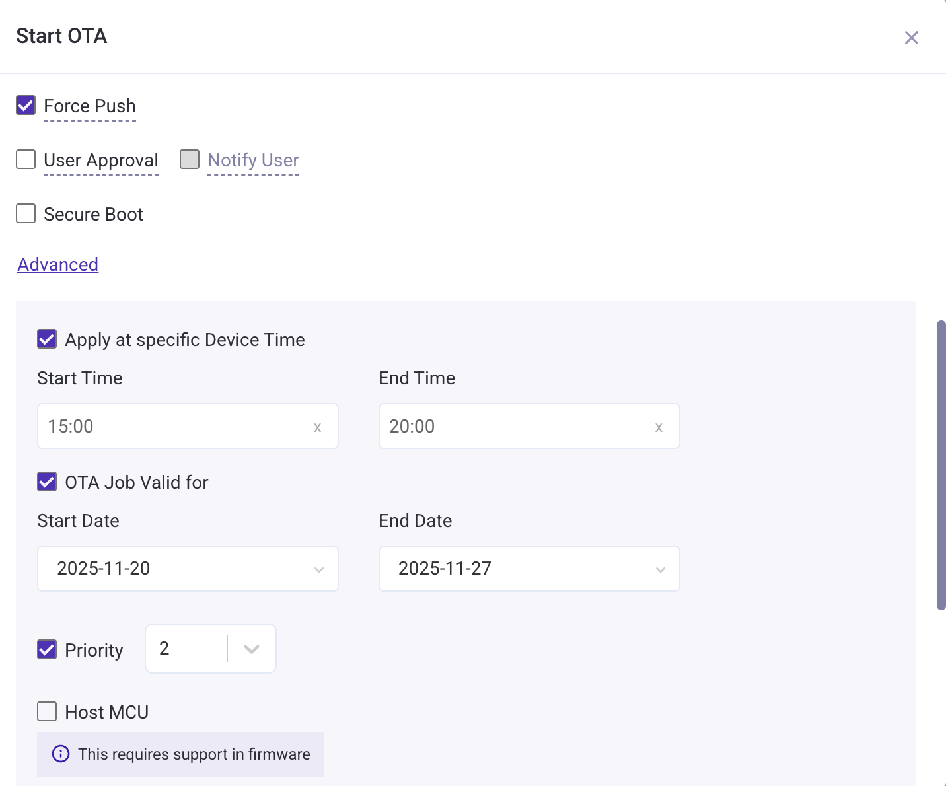The image size is (946, 786).
Task: Close the Start OTA dialog
Action: coord(912,38)
